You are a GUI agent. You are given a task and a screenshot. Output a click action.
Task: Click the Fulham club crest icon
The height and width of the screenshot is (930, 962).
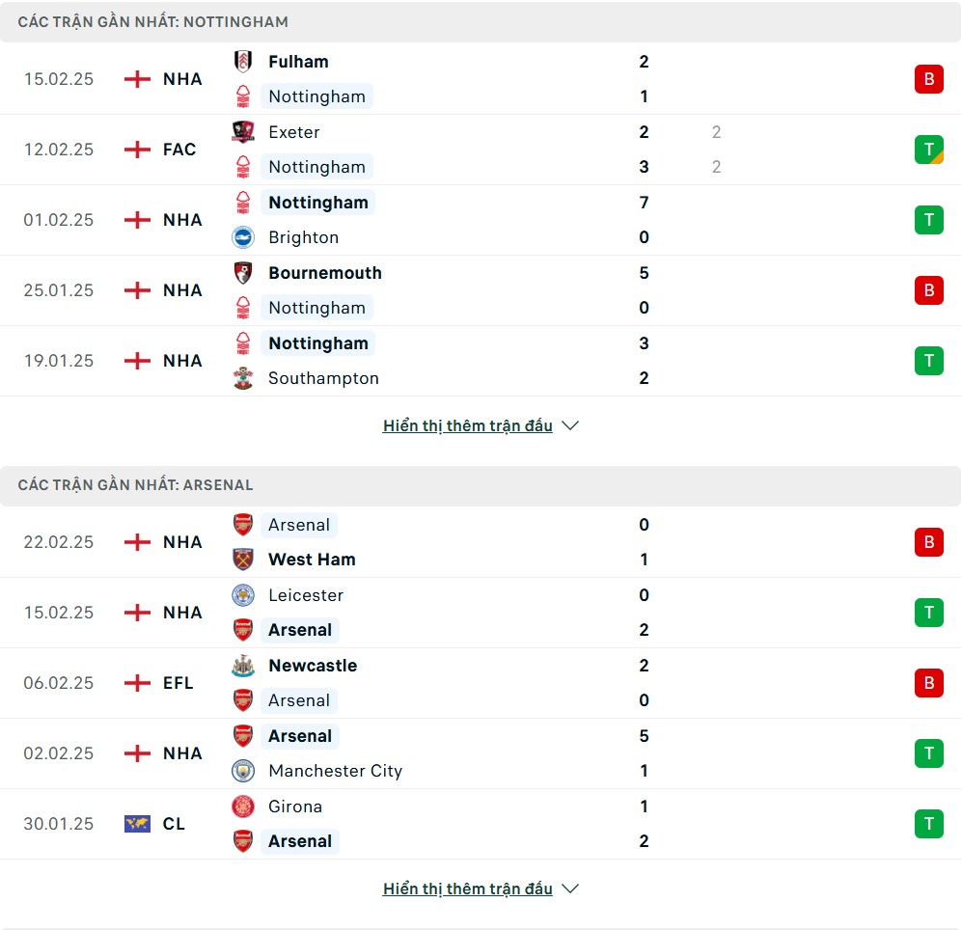[243, 62]
